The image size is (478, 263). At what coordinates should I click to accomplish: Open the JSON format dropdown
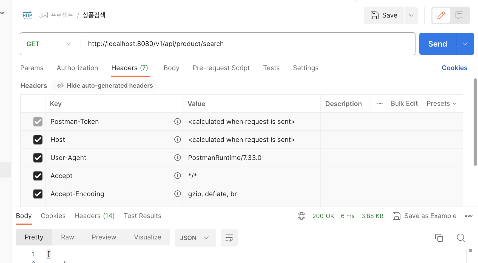(195, 238)
